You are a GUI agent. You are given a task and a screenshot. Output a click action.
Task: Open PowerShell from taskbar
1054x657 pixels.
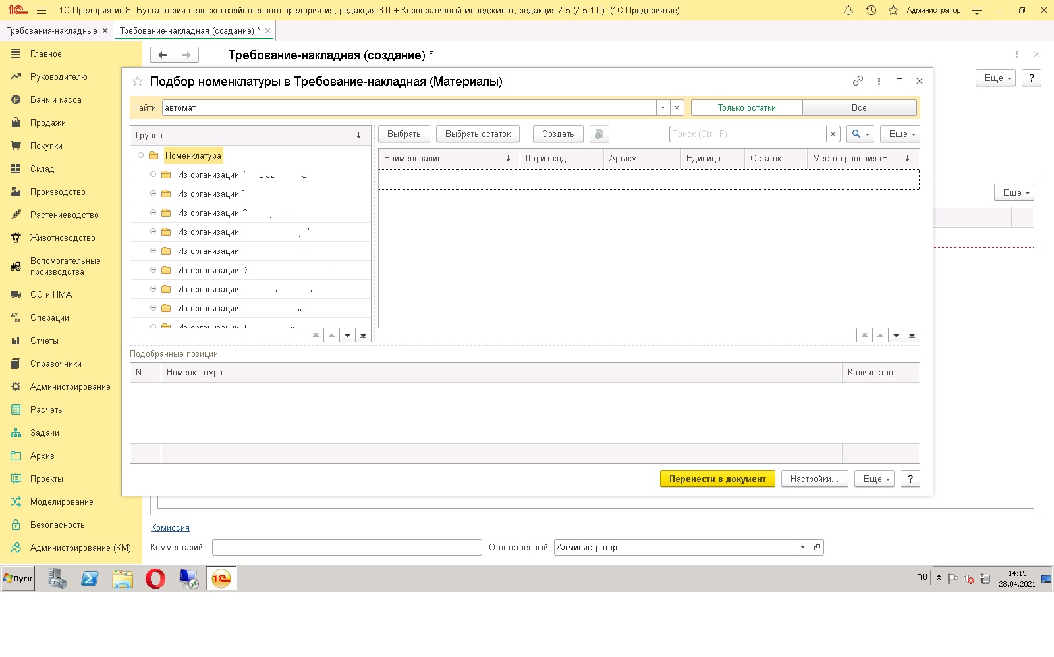90,579
